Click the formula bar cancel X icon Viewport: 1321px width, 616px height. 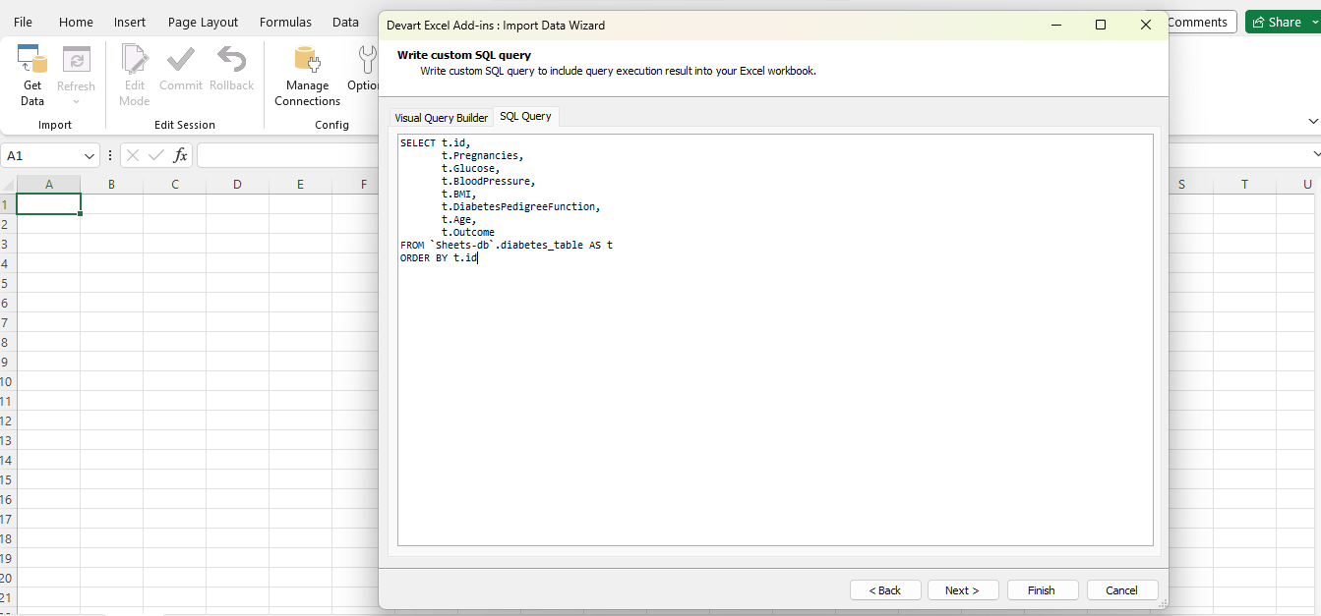click(133, 155)
